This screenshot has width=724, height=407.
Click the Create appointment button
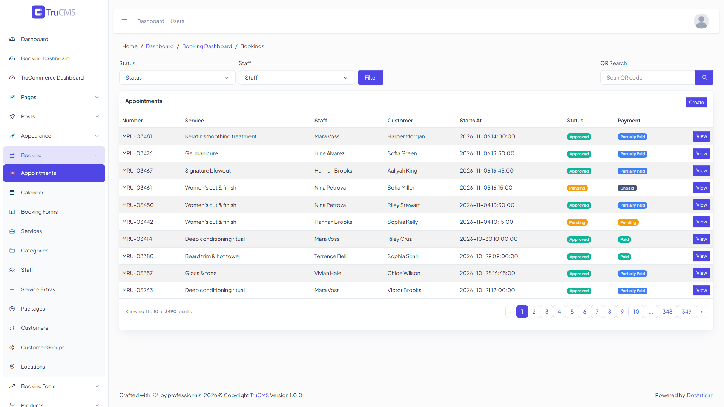pos(696,102)
